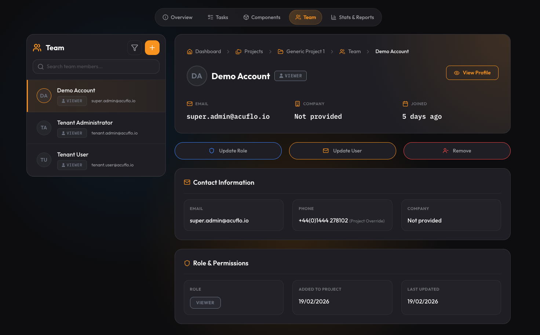
Task: Click the company building icon above Not provided
Action: 298,104
